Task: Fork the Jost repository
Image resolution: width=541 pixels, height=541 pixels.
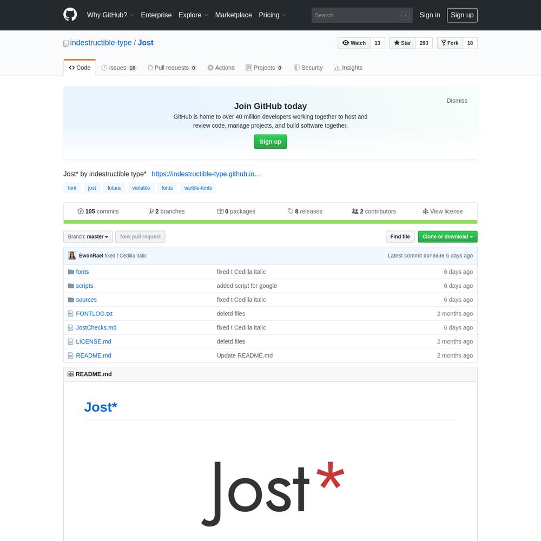Action: click(x=450, y=43)
